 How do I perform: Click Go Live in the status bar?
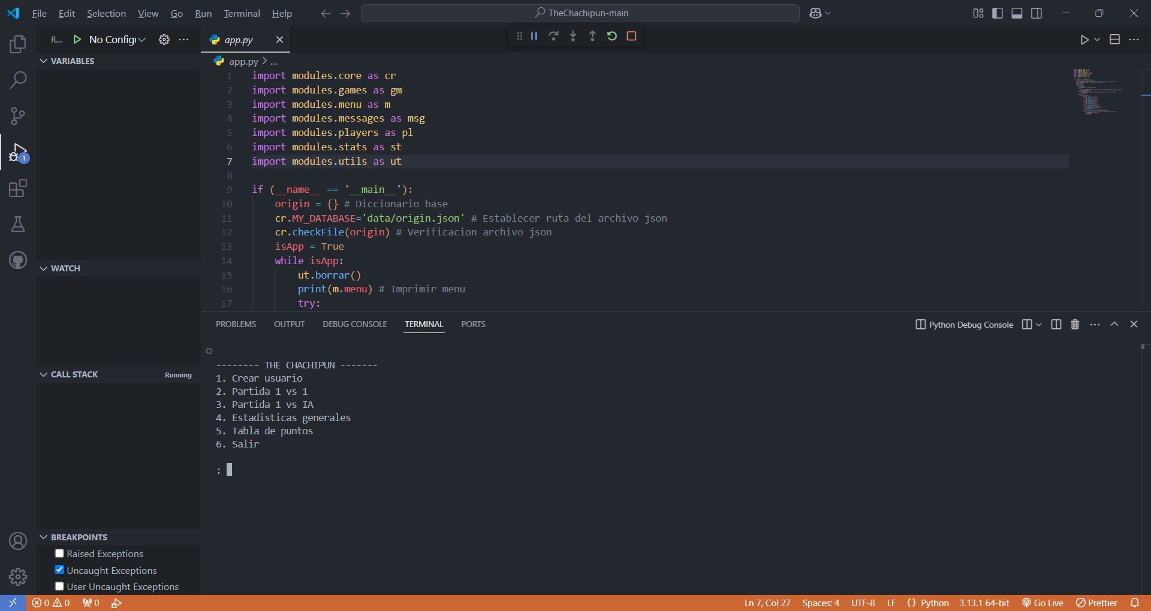coord(1042,603)
